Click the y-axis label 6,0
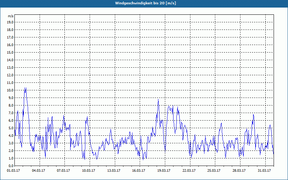The image size is (288, 180). [11, 120]
